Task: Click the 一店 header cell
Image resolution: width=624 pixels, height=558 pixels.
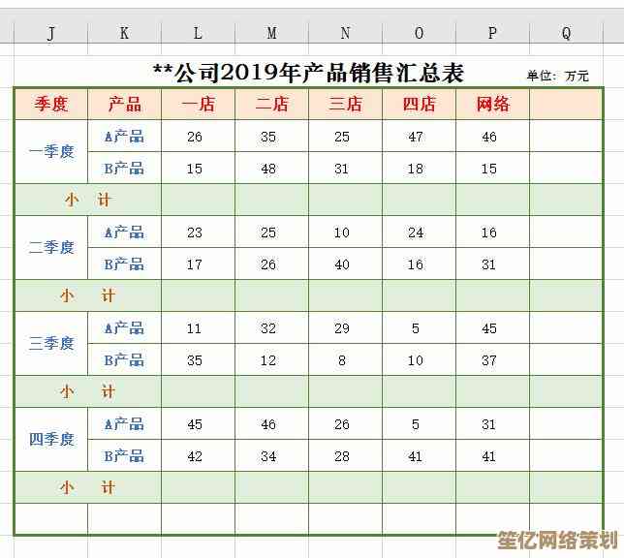Action: 198,104
